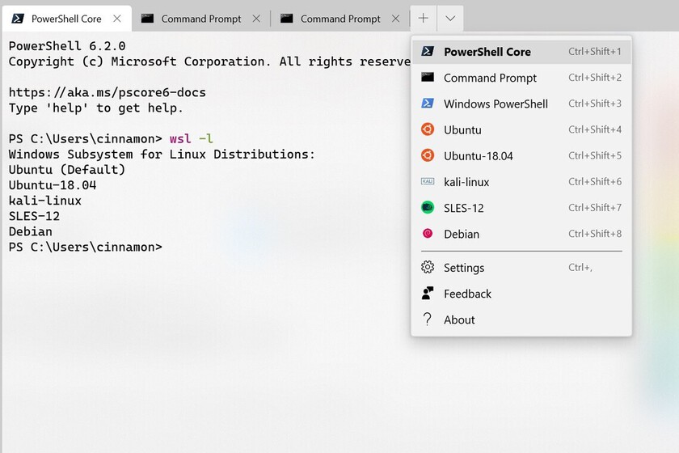Click the Command Prompt icon in the menu
679x453 pixels.
click(x=428, y=77)
